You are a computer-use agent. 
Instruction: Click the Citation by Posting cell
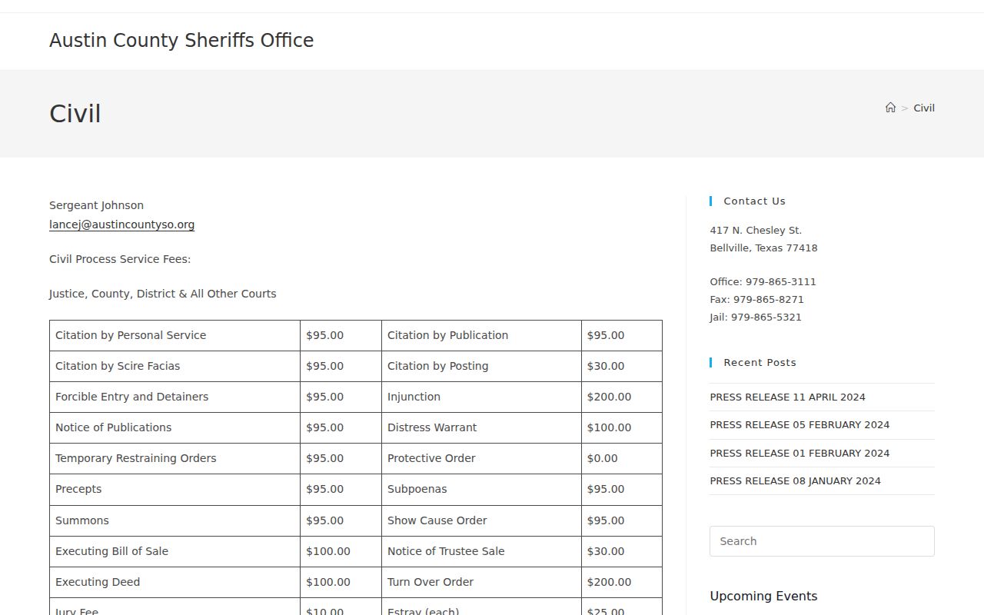coord(481,366)
